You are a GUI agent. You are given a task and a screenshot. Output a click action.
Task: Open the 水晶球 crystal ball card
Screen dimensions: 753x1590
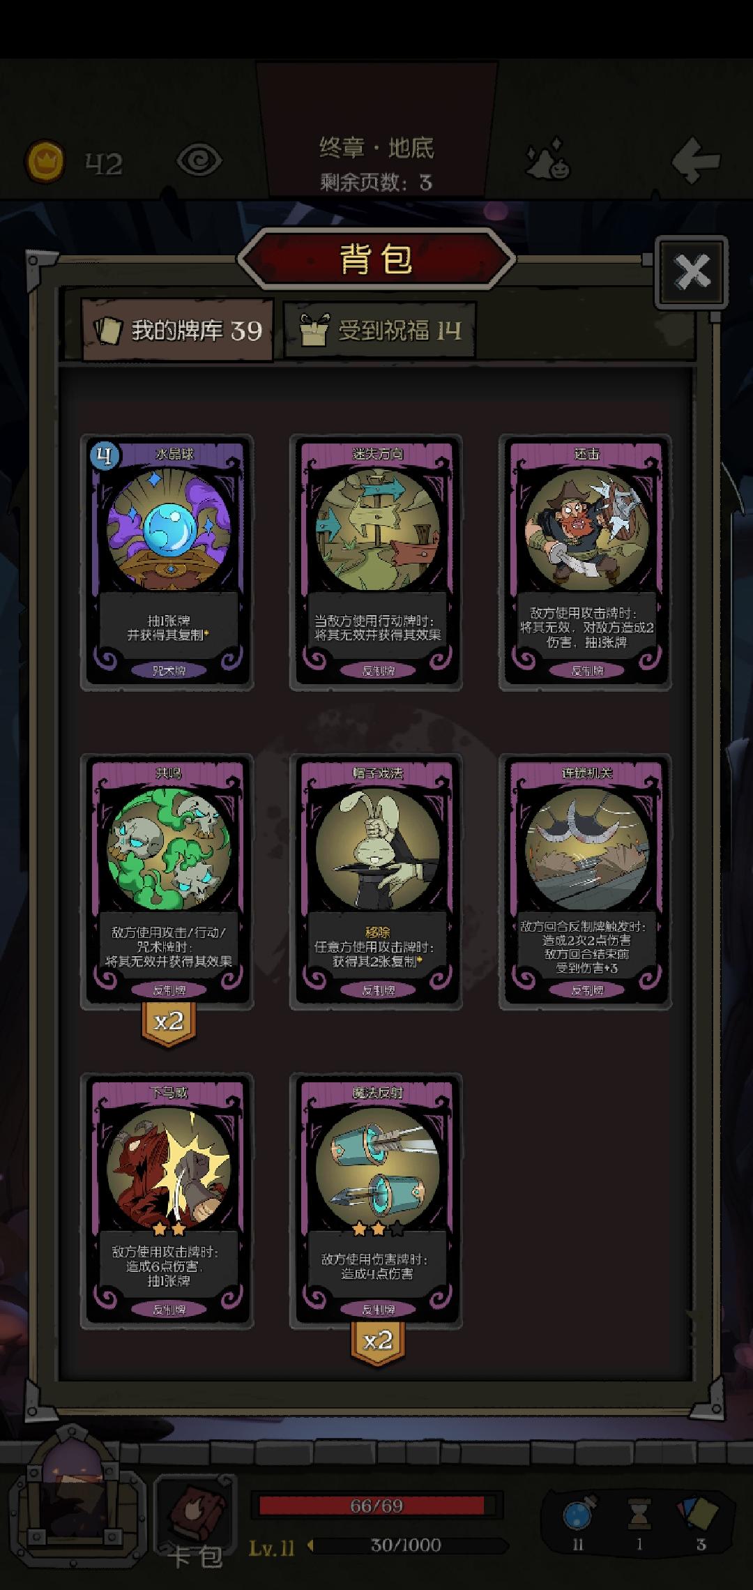tap(167, 562)
